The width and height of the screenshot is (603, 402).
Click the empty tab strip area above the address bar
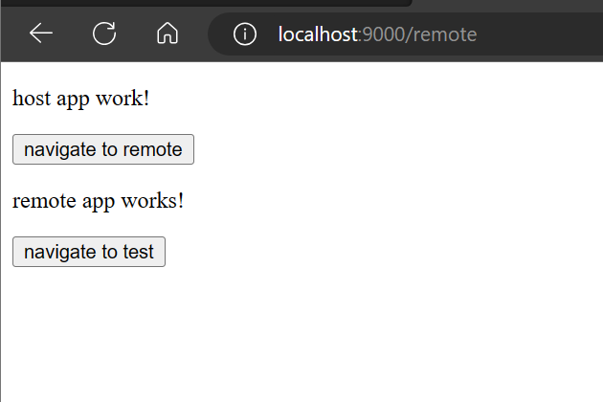[x=507, y=3]
